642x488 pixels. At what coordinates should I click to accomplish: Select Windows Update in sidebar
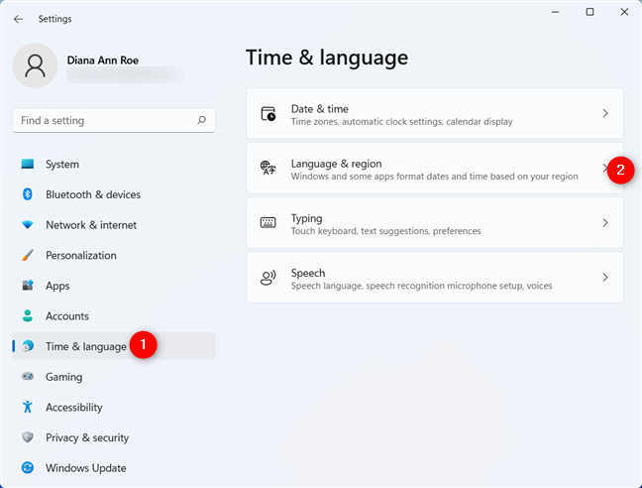tap(114, 467)
